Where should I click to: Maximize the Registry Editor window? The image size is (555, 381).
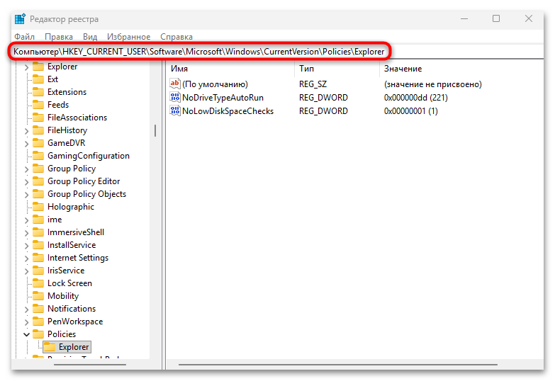(x=496, y=18)
